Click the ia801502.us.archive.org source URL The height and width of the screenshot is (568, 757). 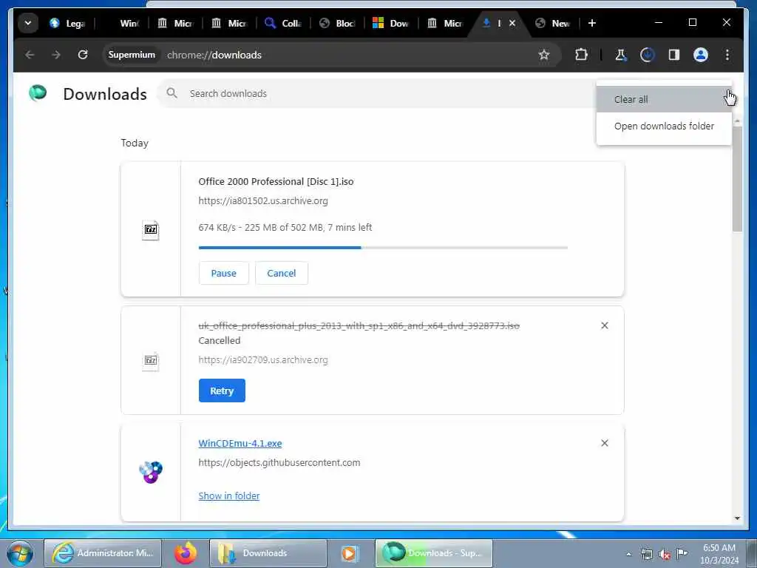pyautogui.click(x=263, y=201)
